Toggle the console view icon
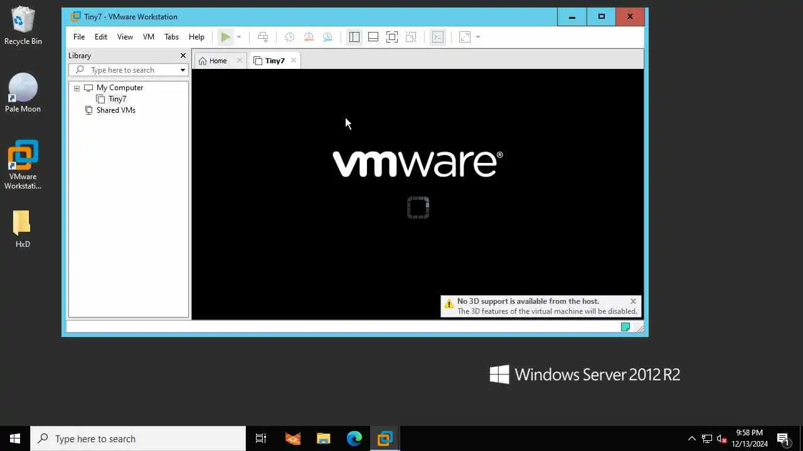Screen dimensions: 803x451 (438, 37)
